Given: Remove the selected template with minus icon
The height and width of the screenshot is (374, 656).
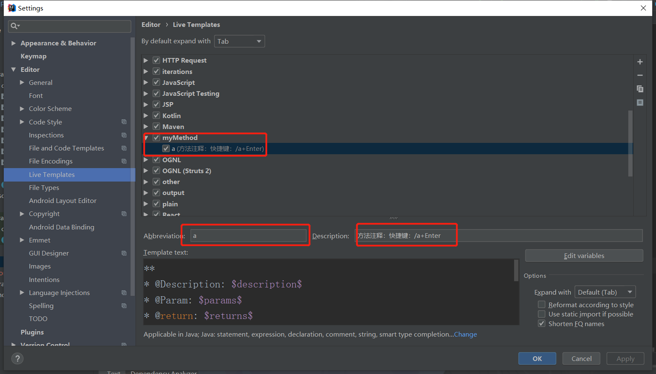Looking at the screenshot, I should pyautogui.click(x=640, y=75).
